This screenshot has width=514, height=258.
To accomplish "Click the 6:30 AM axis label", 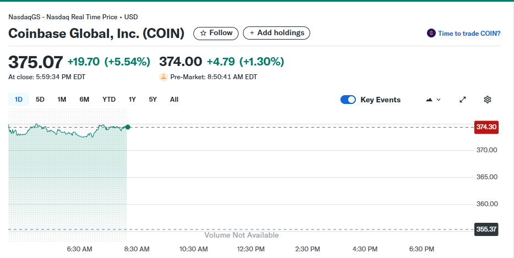I will (80, 249).
